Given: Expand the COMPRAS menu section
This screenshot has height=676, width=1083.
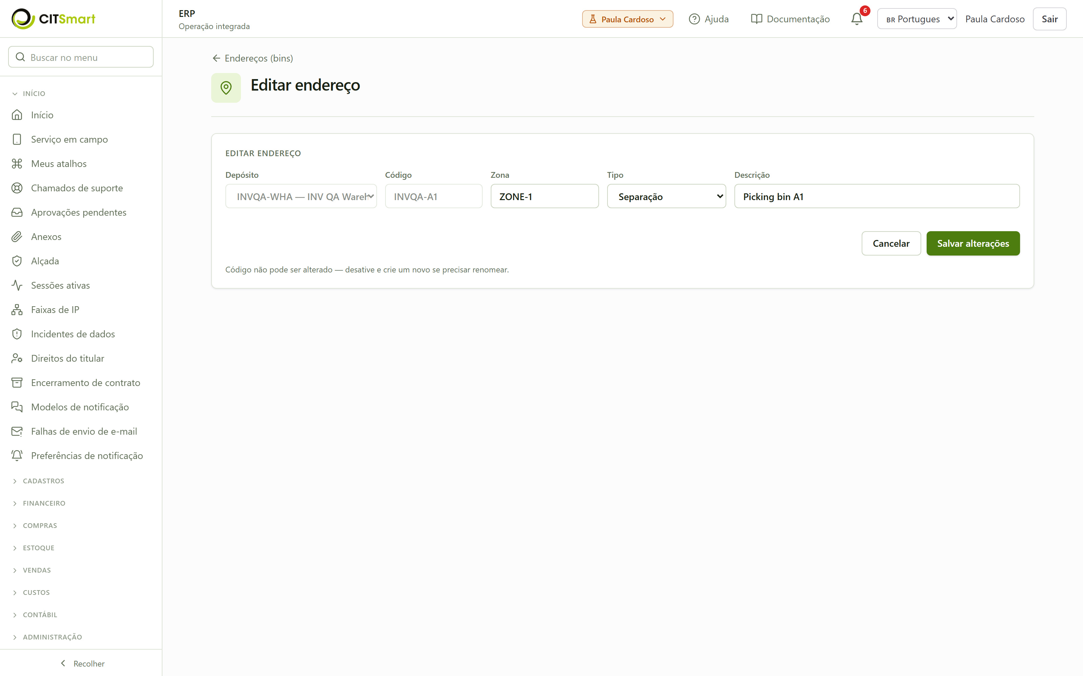Looking at the screenshot, I should point(35,526).
